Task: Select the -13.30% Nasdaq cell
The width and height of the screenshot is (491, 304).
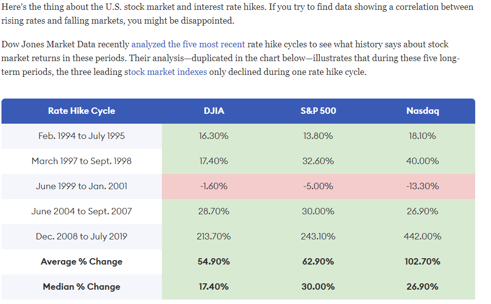Action: pyautogui.click(x=422, y=186)
